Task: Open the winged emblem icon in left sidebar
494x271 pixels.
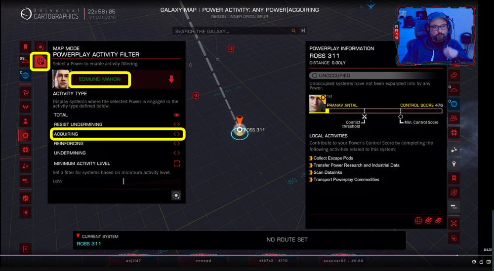Action: [26, 107]
